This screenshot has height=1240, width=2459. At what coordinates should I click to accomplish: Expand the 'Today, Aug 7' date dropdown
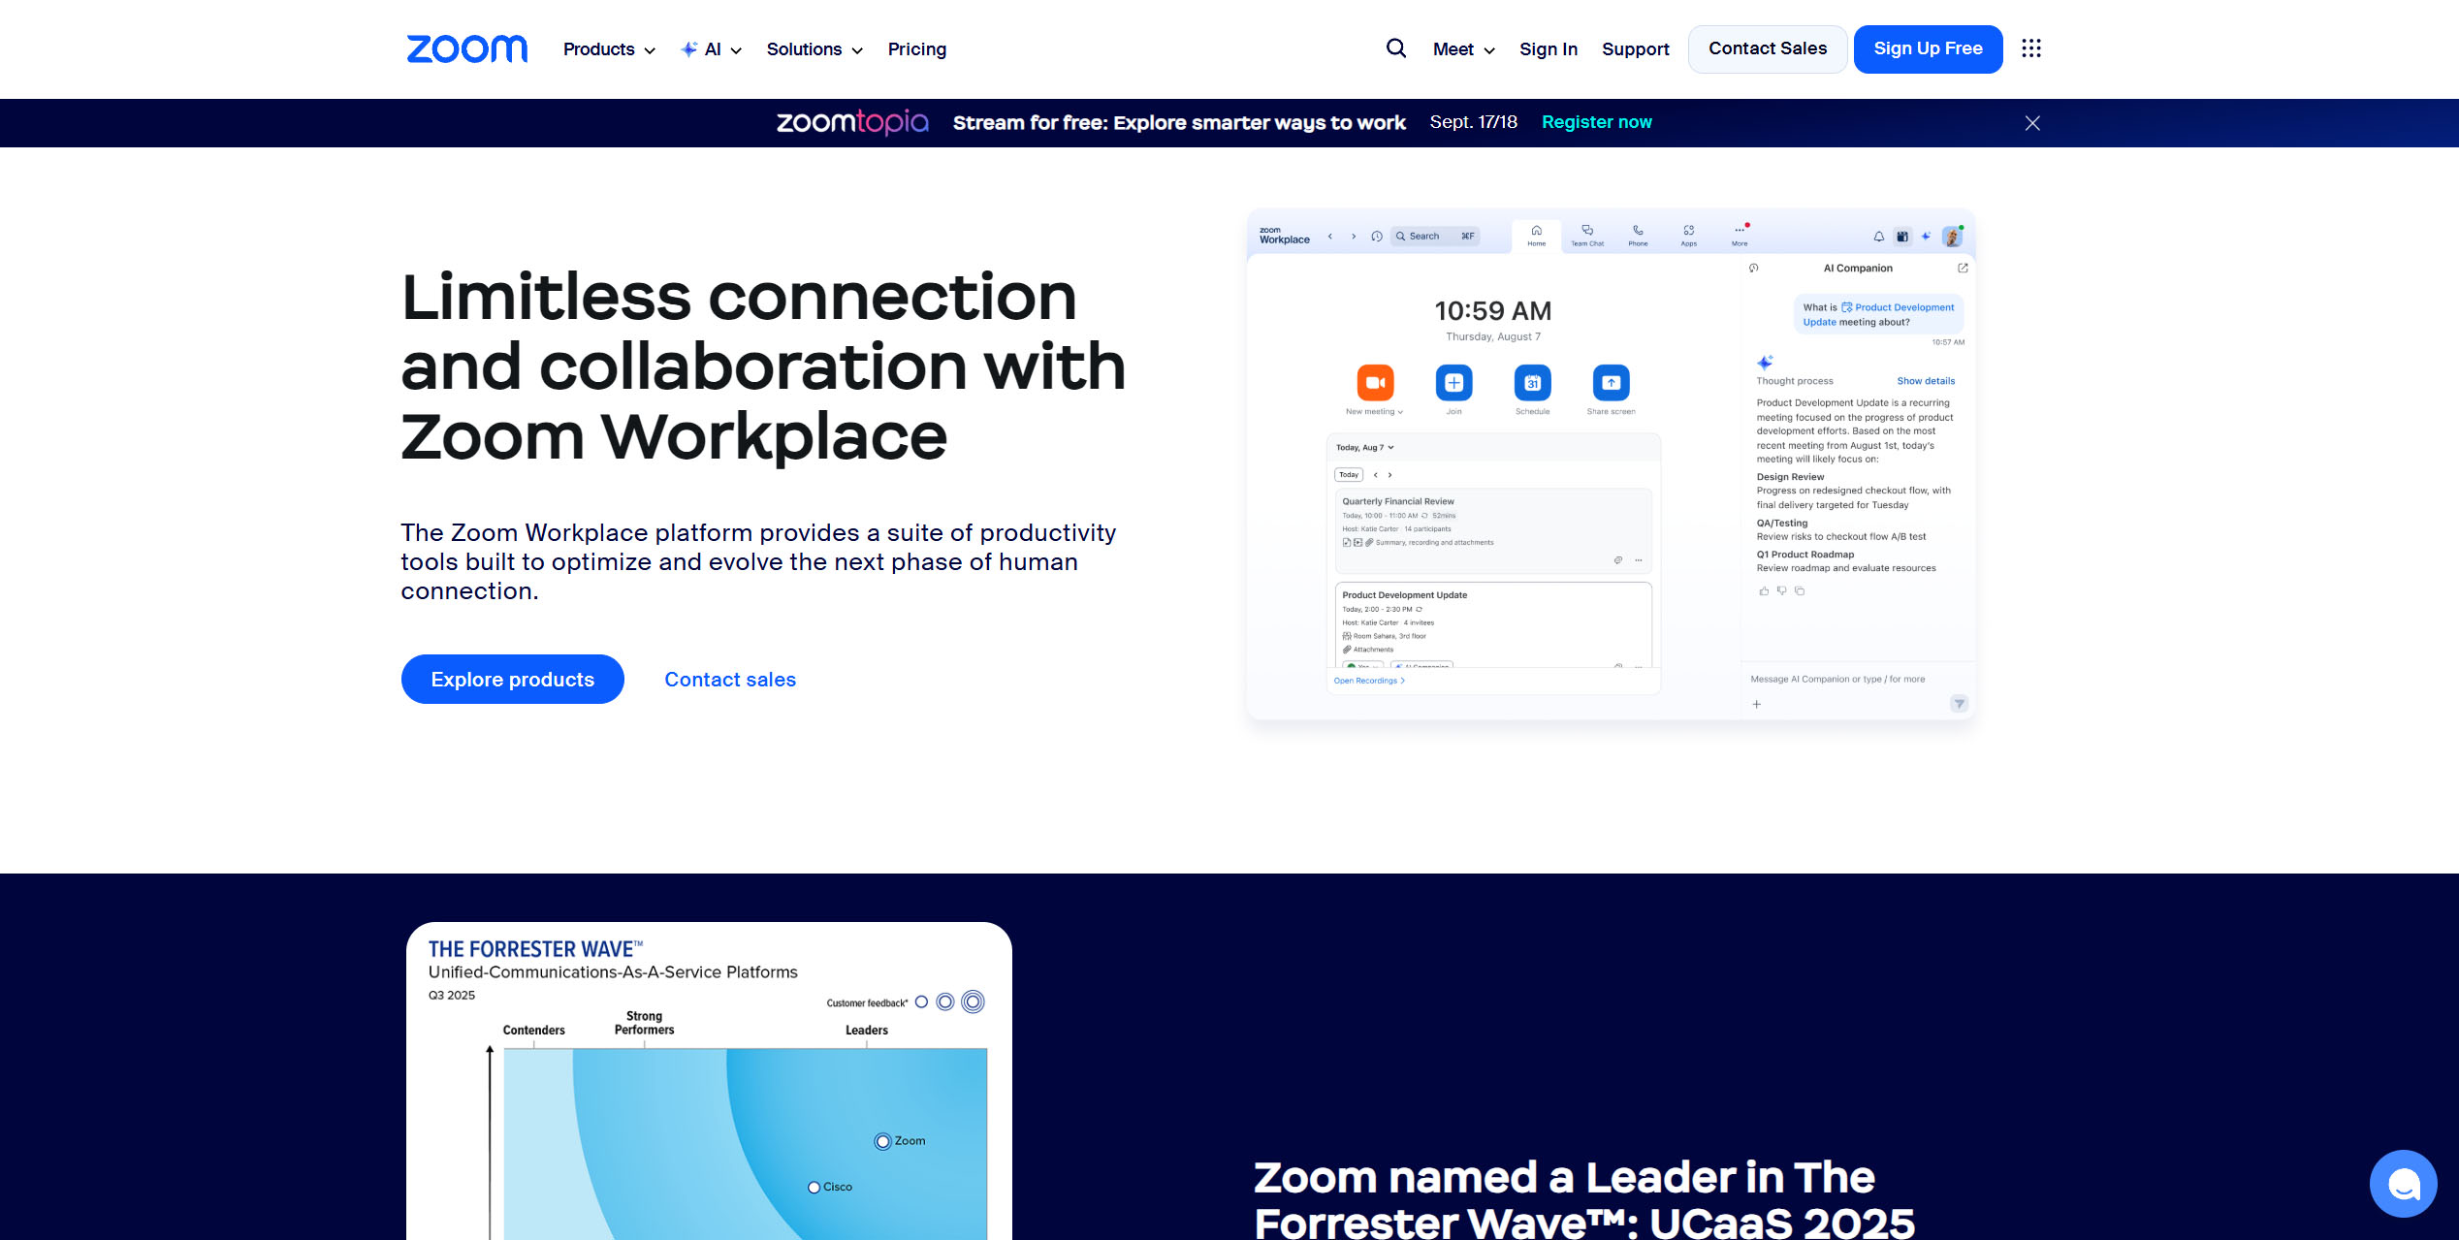click(x=1365, y=448)
